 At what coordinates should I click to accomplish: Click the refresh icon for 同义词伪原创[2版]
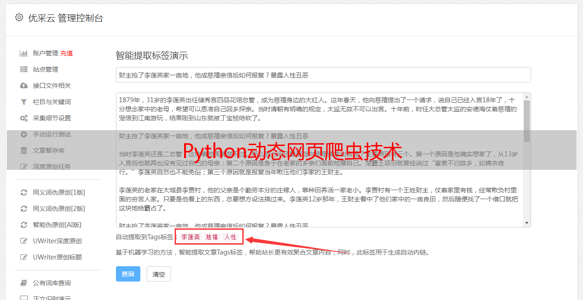24,209
